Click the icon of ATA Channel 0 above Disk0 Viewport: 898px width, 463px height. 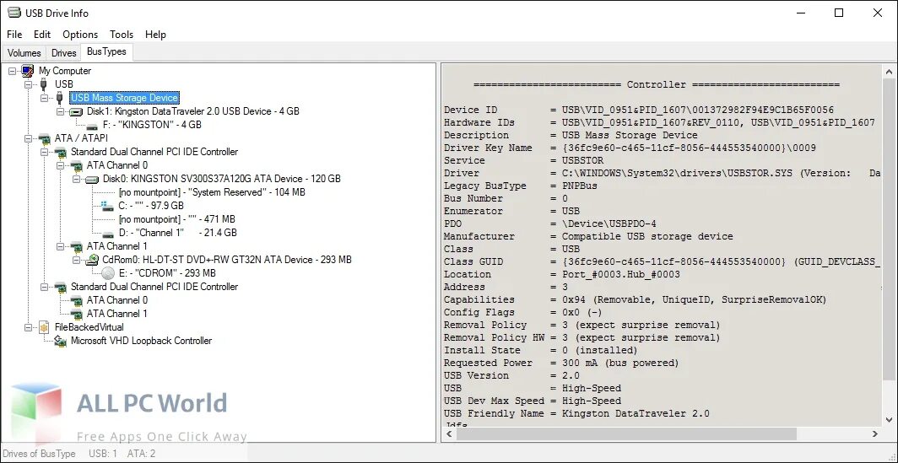(x=76, y=165)
